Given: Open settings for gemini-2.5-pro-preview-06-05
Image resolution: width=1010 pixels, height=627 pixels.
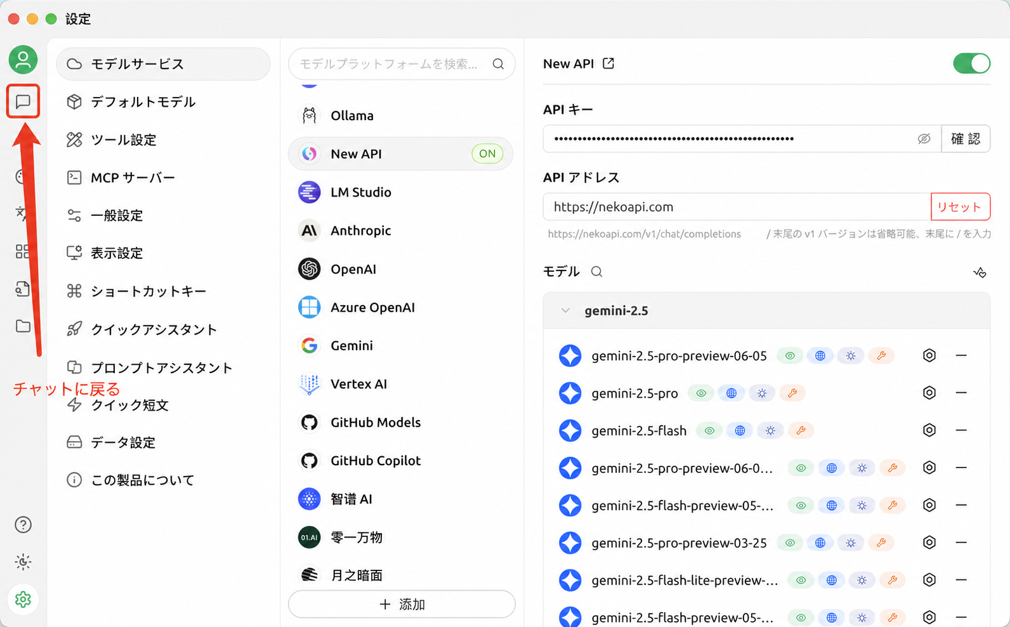Looking at the screenshot, I should click(x=929, y=355).
